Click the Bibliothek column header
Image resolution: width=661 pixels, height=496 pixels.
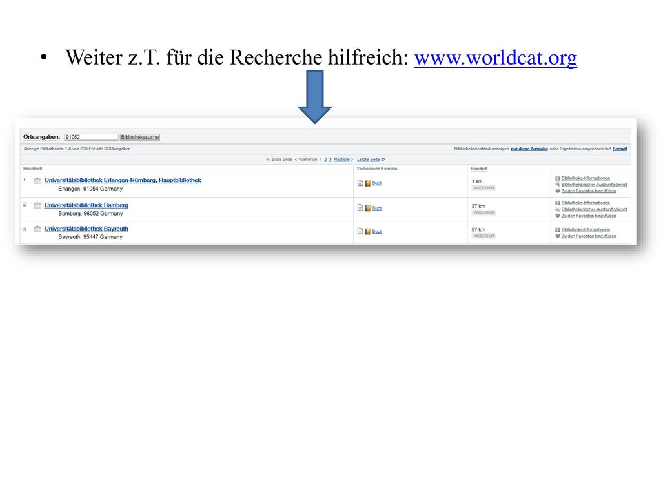[x=32, y=169]
